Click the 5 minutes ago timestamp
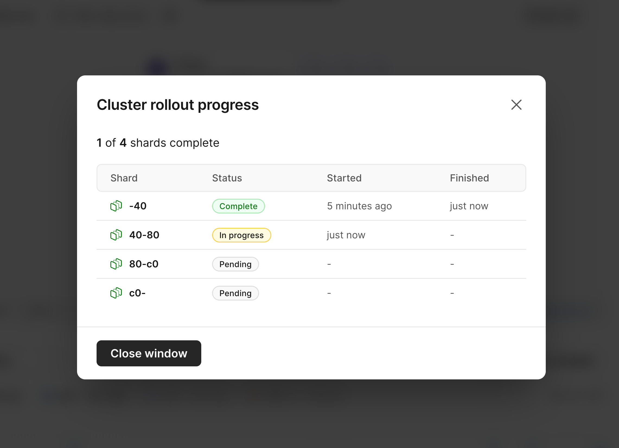This screenshot has width=619, height=448. pos(359,206)
